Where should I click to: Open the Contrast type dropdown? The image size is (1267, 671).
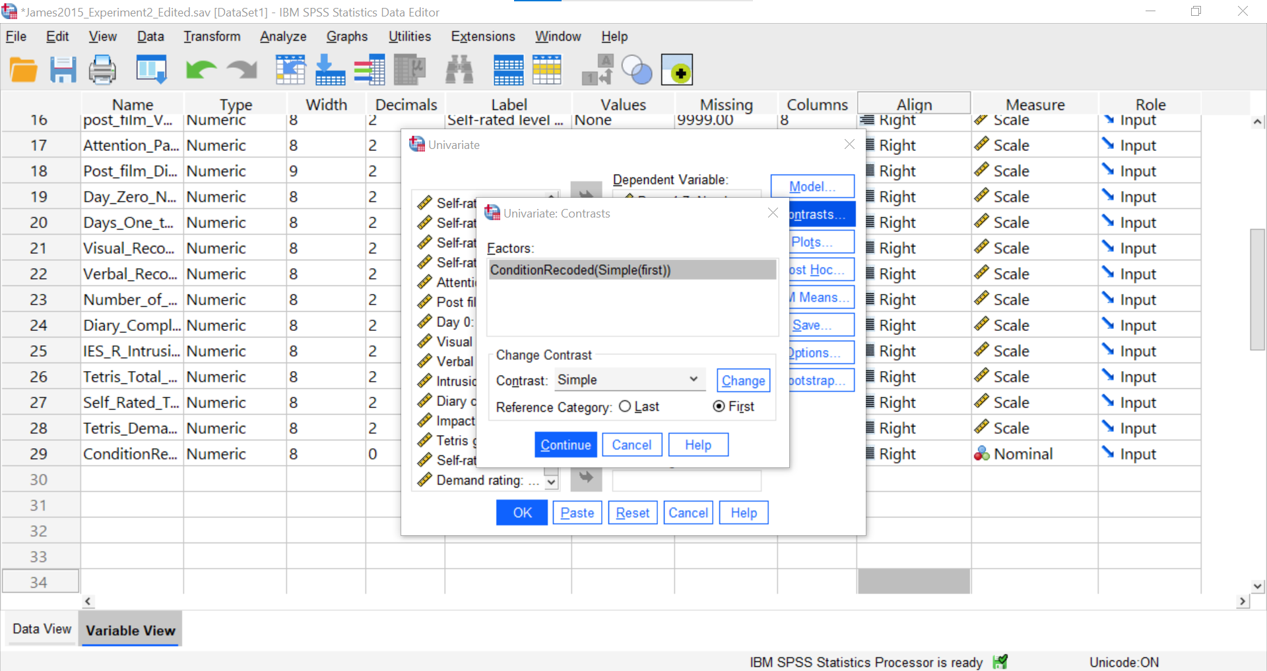630,380
